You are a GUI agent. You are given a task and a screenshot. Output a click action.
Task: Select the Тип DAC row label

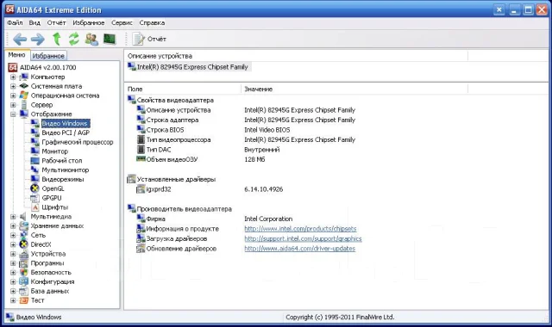(159, 149)
